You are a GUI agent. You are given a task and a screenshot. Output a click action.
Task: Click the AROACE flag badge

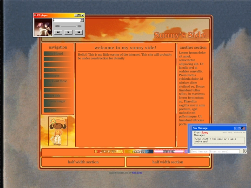[x=139, y=151]
